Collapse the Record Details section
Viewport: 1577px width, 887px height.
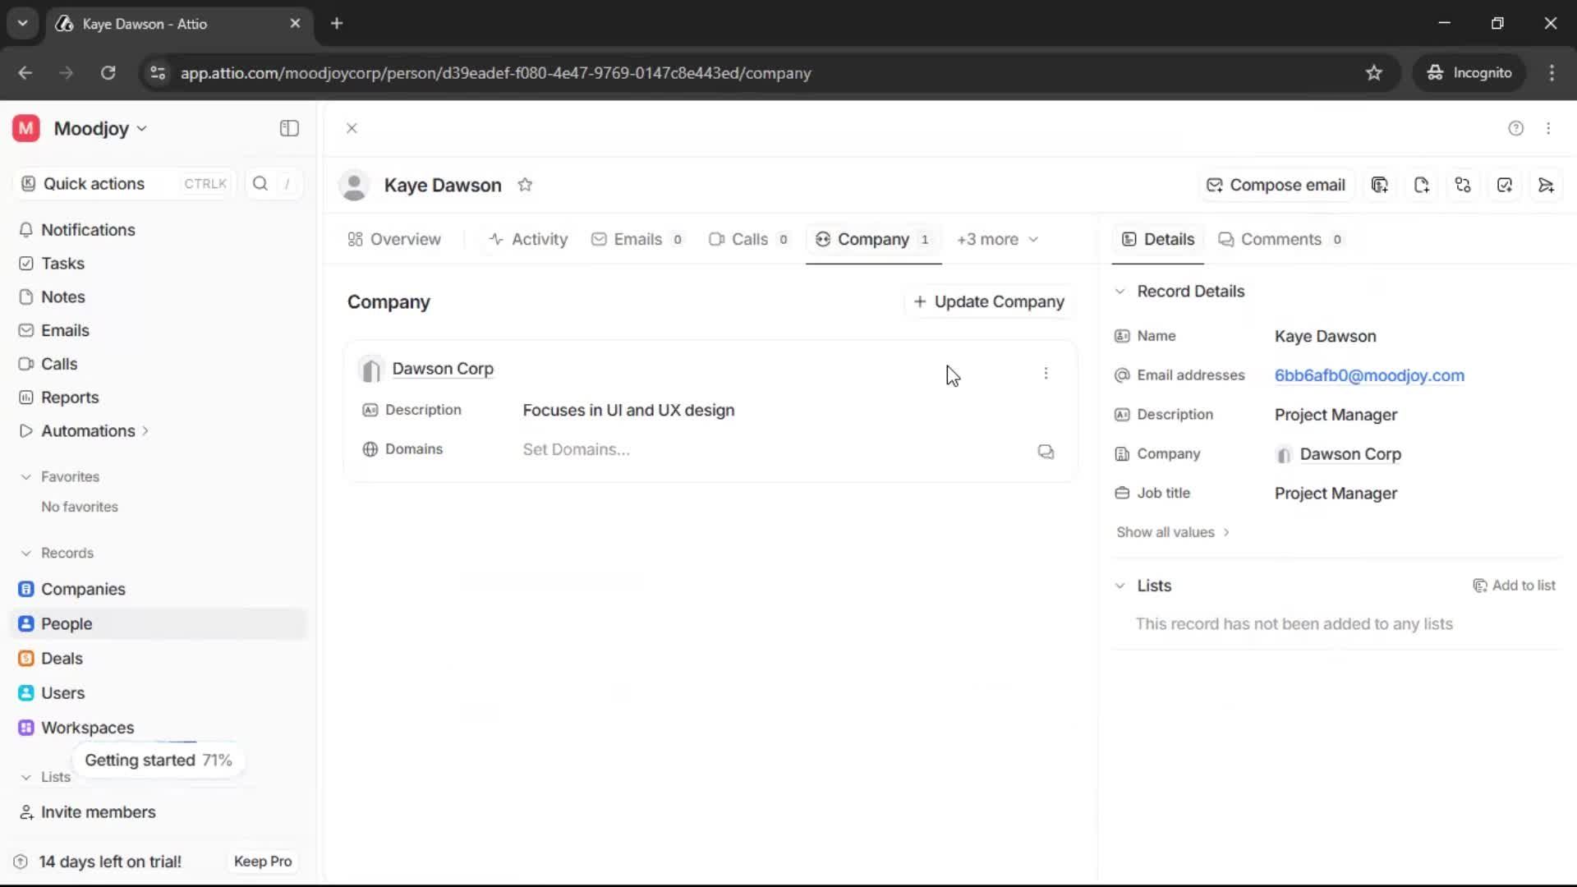point(1120,291)
